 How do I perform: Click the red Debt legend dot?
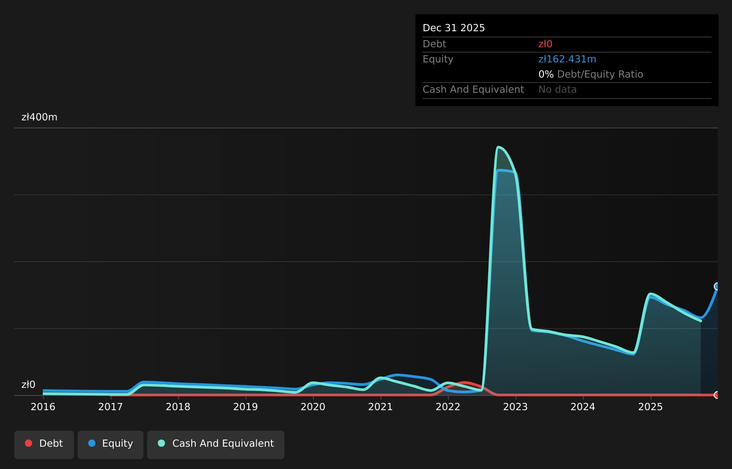pyautogui.click(x=29, y=443)
